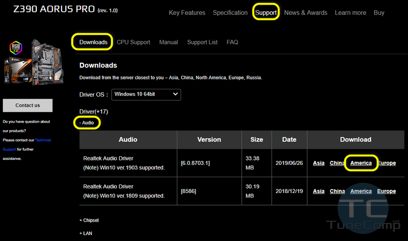Viewport: 408px width, 241px height.
Task: Follow the Technical Support link
Action: (x=27, y=144)
